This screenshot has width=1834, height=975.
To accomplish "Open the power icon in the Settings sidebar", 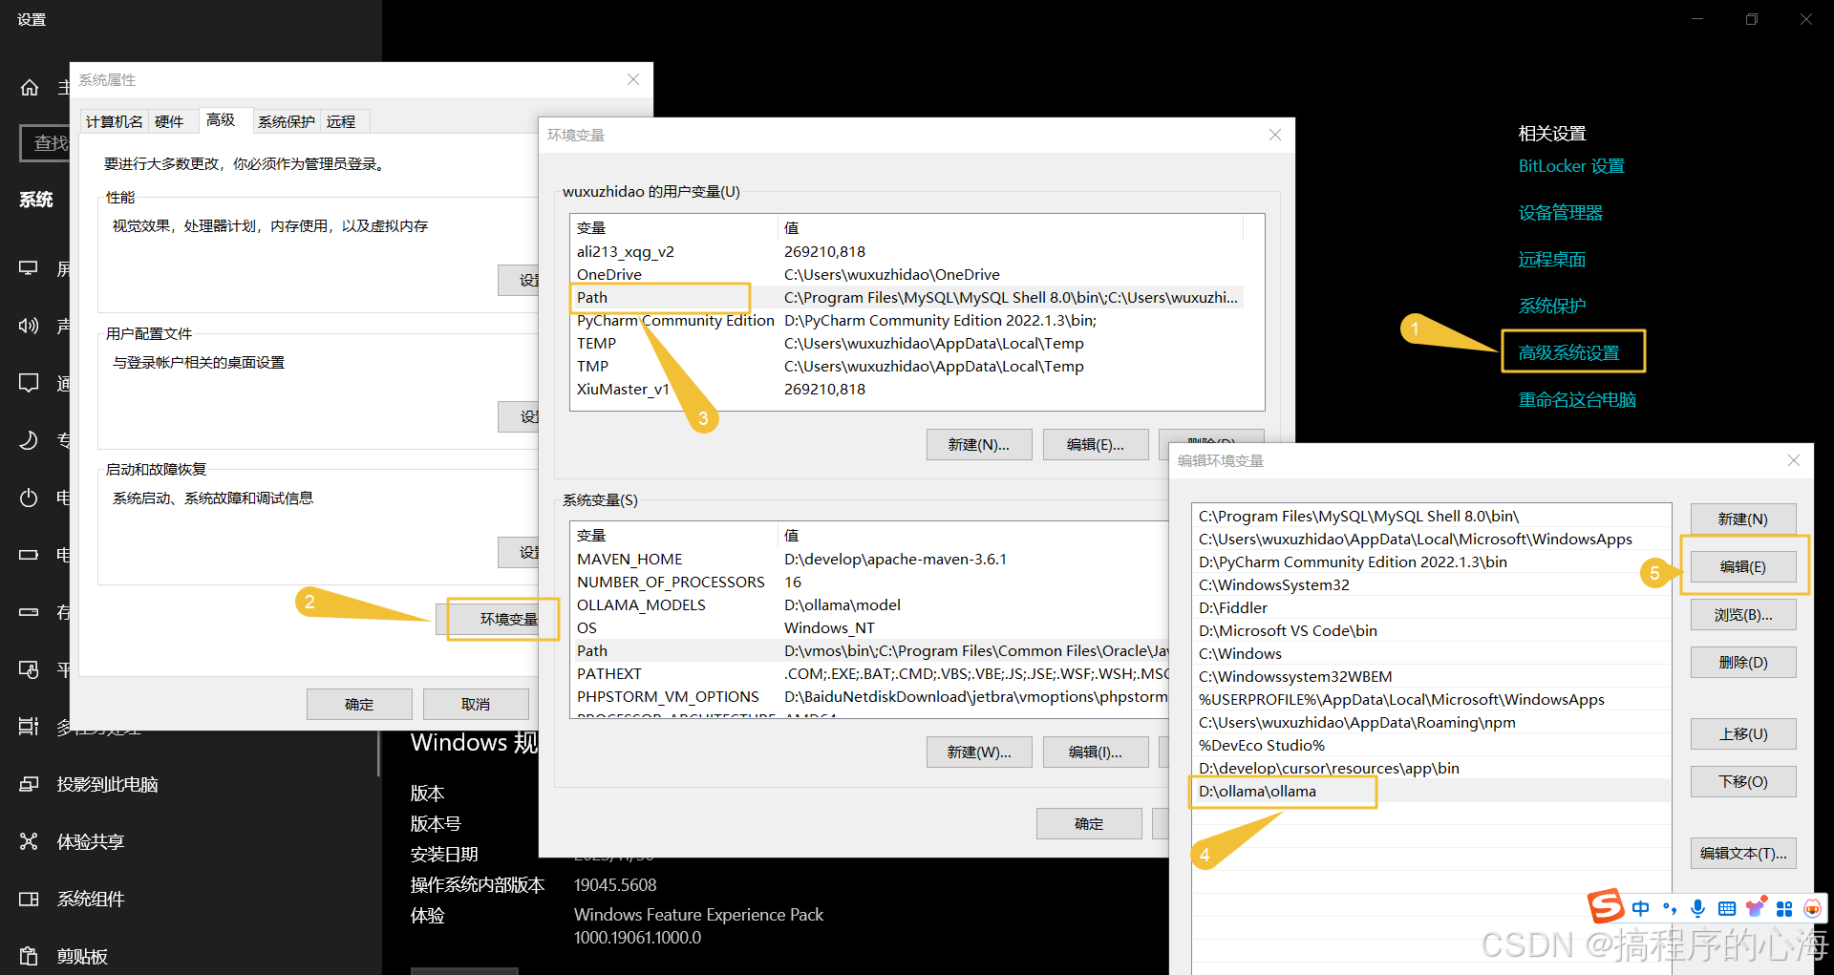I will click(x=30, y=498).
